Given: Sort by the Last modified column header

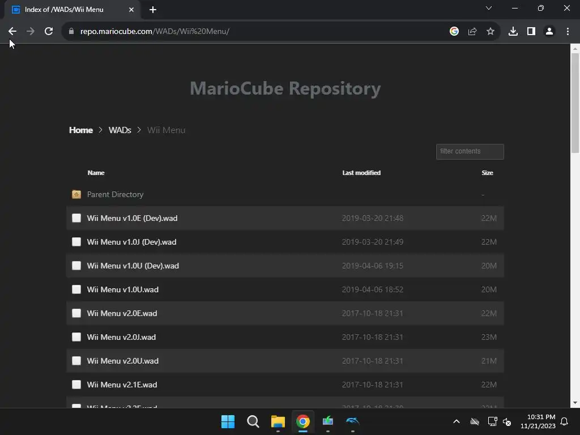Looking at the screenshot, I should pyautogui.click(x=361, y=173).
